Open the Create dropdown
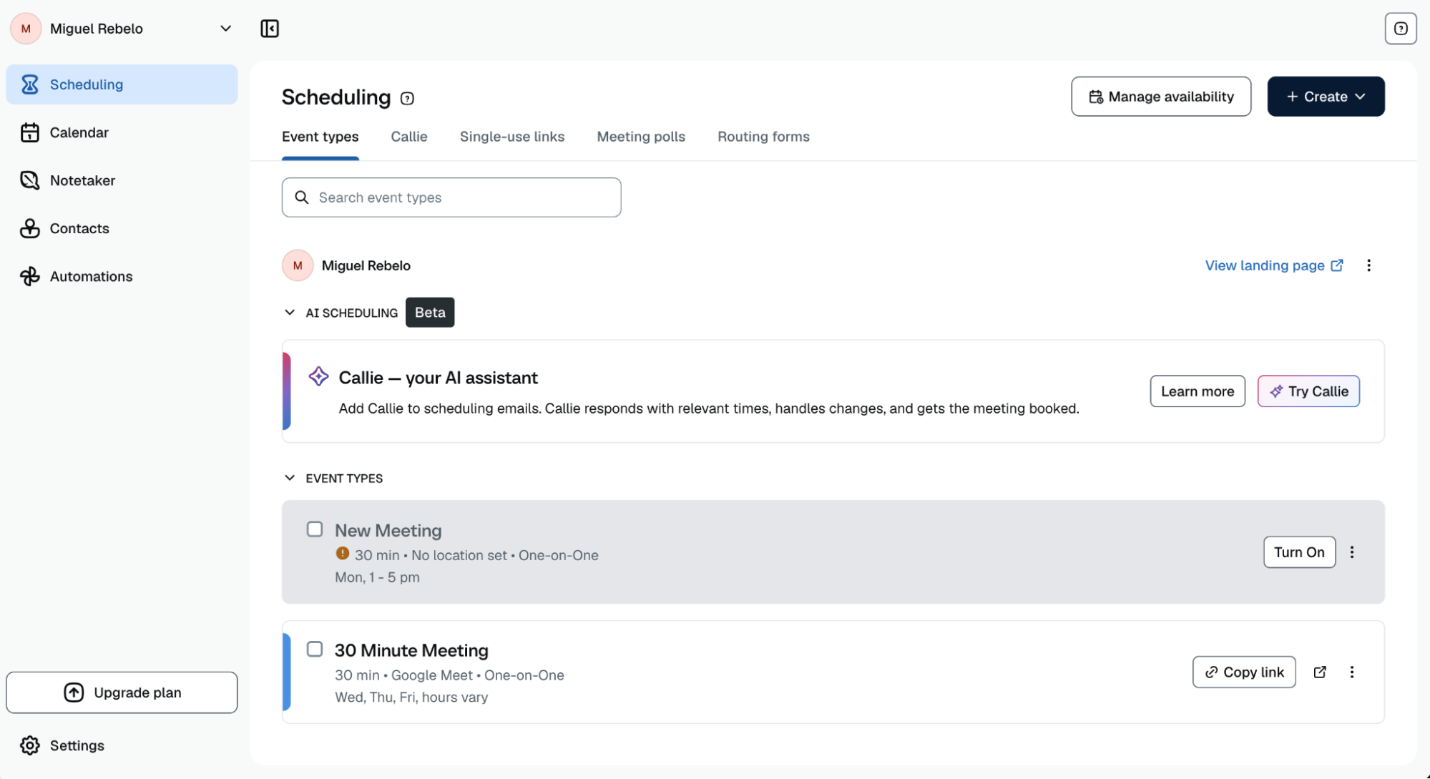The width and height of the screenshot is (1430, 779). 1326,97
